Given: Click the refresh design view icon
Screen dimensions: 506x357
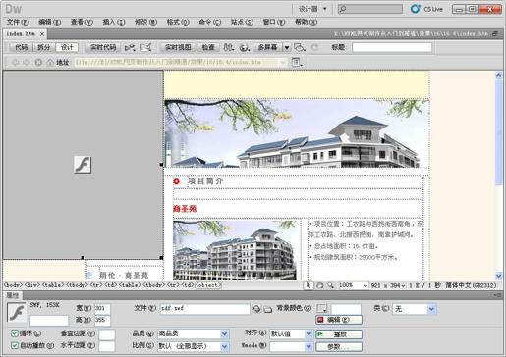Looking at the screenshot, I should coord(314,47).
